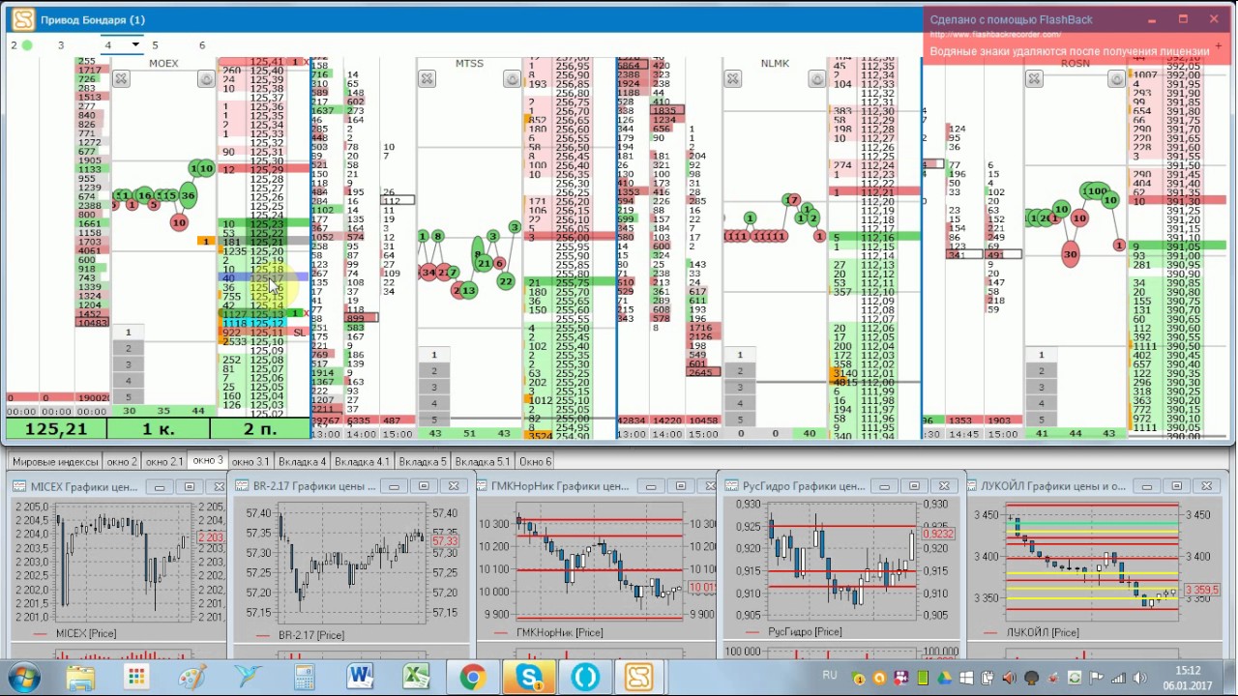Viewport: 1238px width, 696px height.
Task: Select volume preset 1 in MOEX panel
Action: point(128,333)
